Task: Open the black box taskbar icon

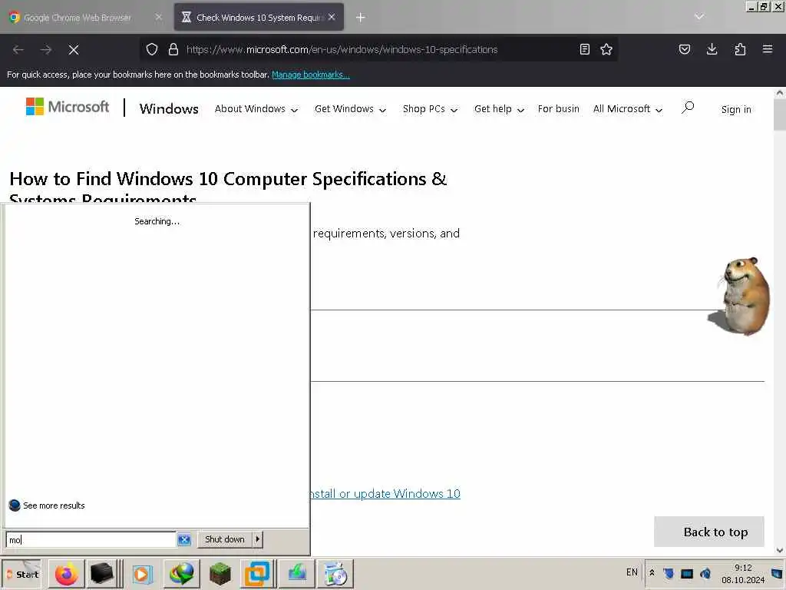Action: (102, 574)
